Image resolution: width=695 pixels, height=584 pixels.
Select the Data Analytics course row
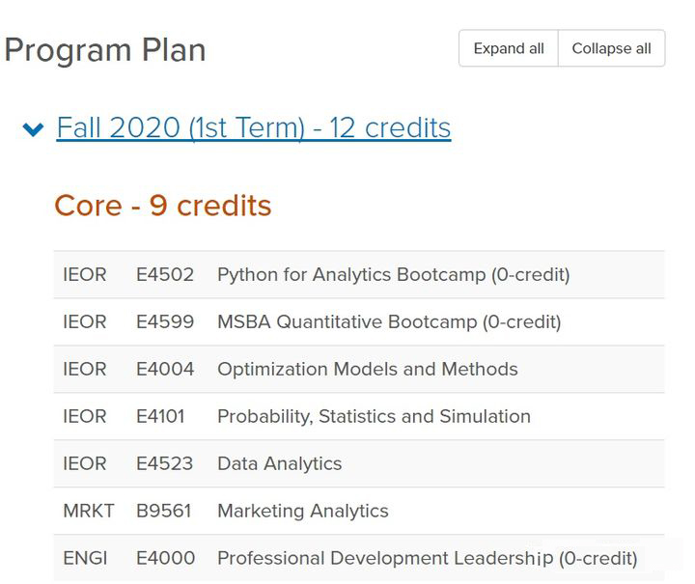click(x=280, y=464)
